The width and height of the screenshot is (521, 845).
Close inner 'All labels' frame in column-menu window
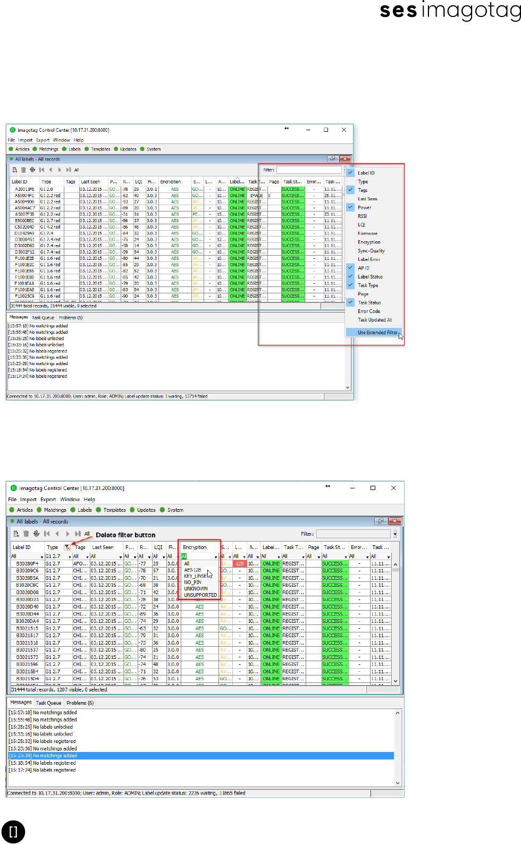pos(345,159)
